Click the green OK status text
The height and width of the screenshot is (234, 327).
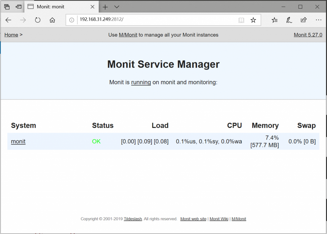click(x=96, y=141)
